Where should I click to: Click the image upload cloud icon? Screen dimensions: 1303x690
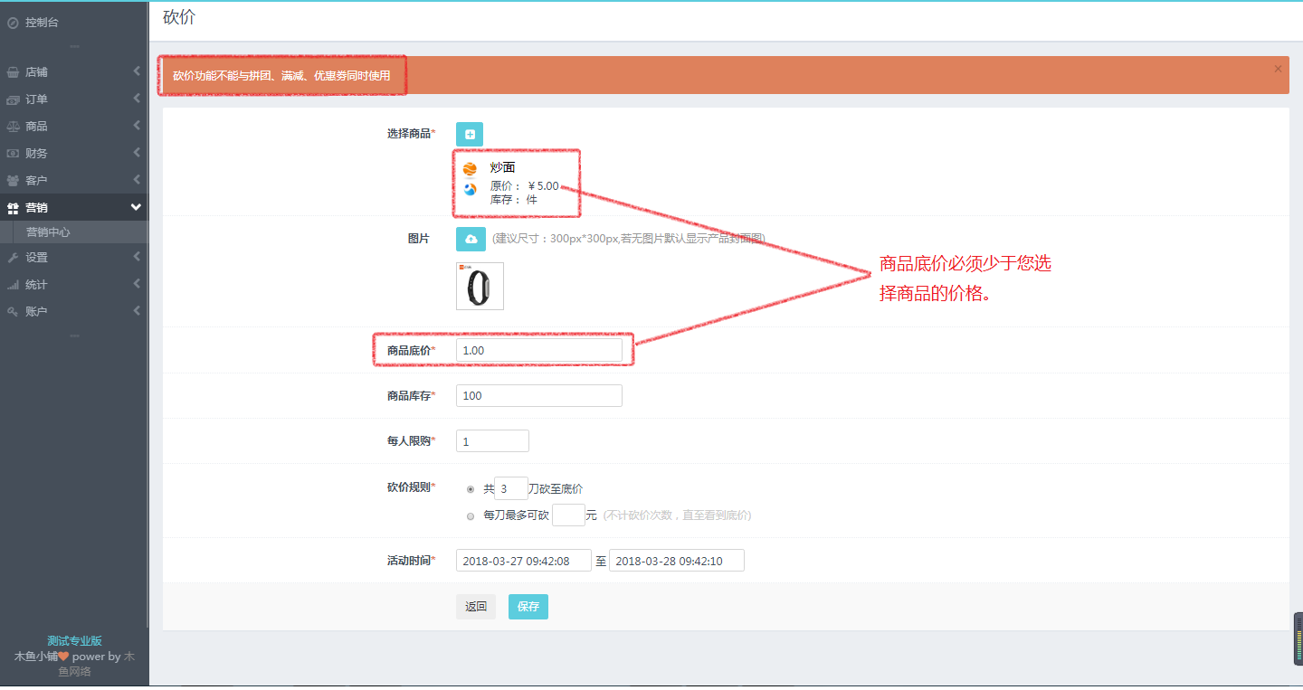coord(471,239)
